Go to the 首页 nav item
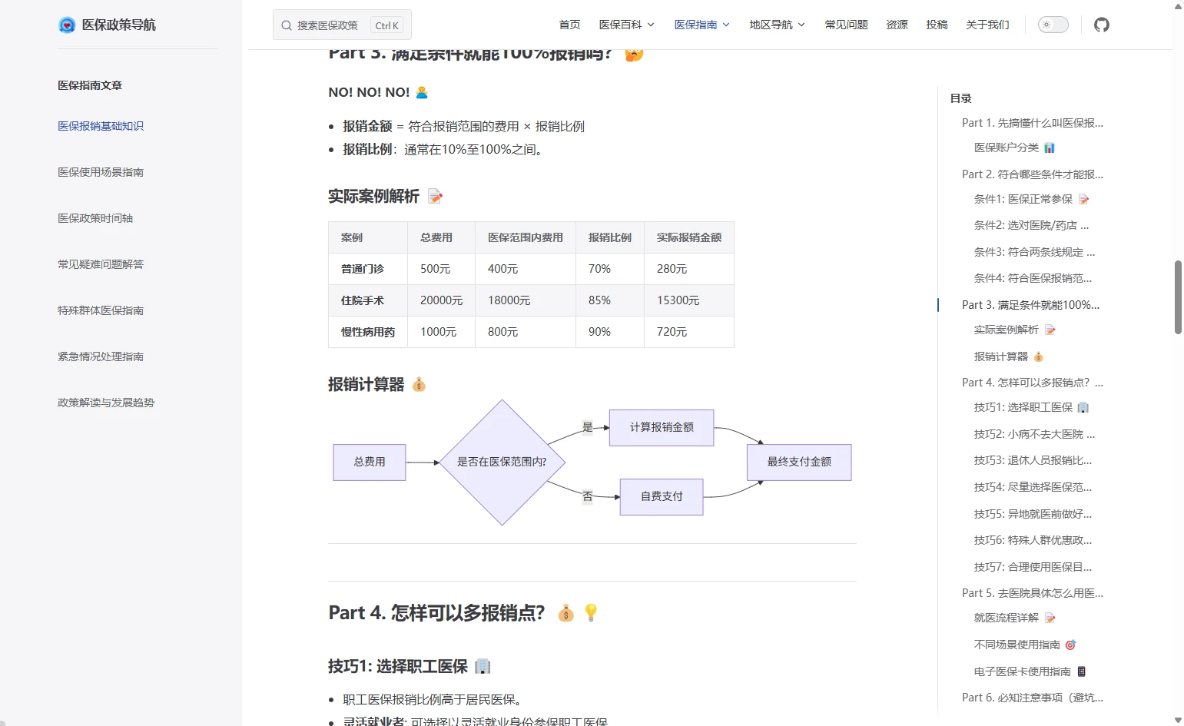This screenshot has width=1184, height=726. [569, 25]
